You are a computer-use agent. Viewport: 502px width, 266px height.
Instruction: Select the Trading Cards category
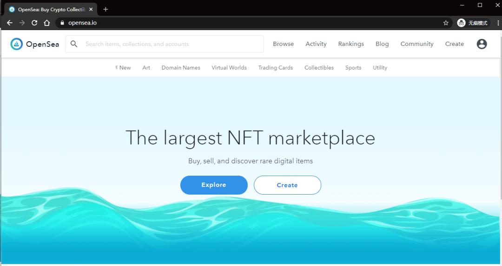tap(275, 68)
